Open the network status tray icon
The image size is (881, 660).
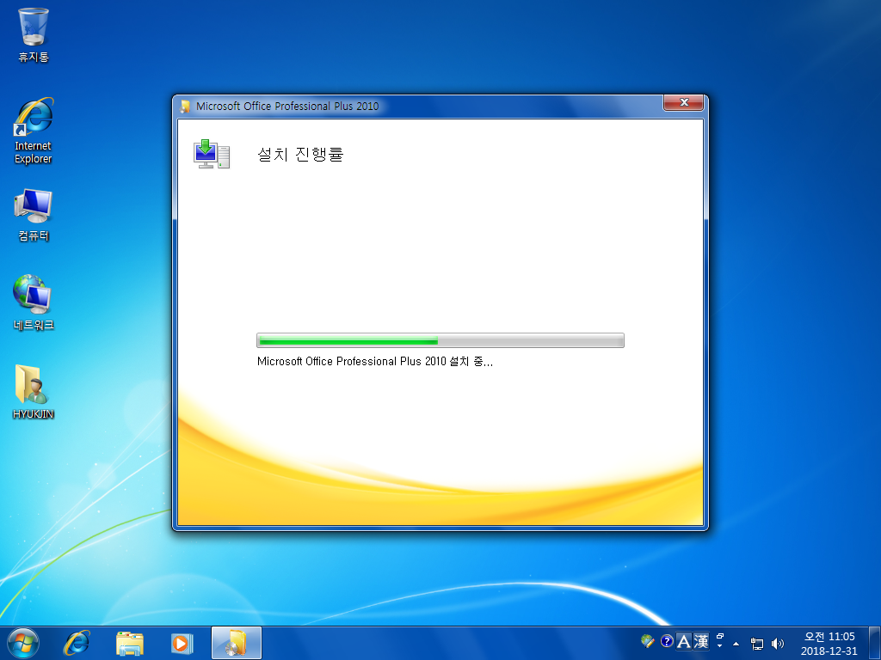[x=757, y=644]
